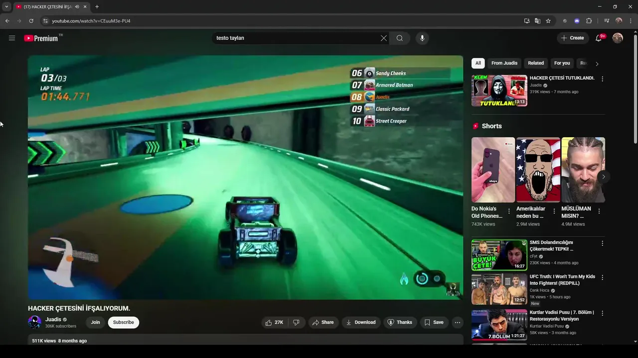Open UFC Truth video title
Image resolution: width=638 pixels, height=358 pixels.
point(562,280)
